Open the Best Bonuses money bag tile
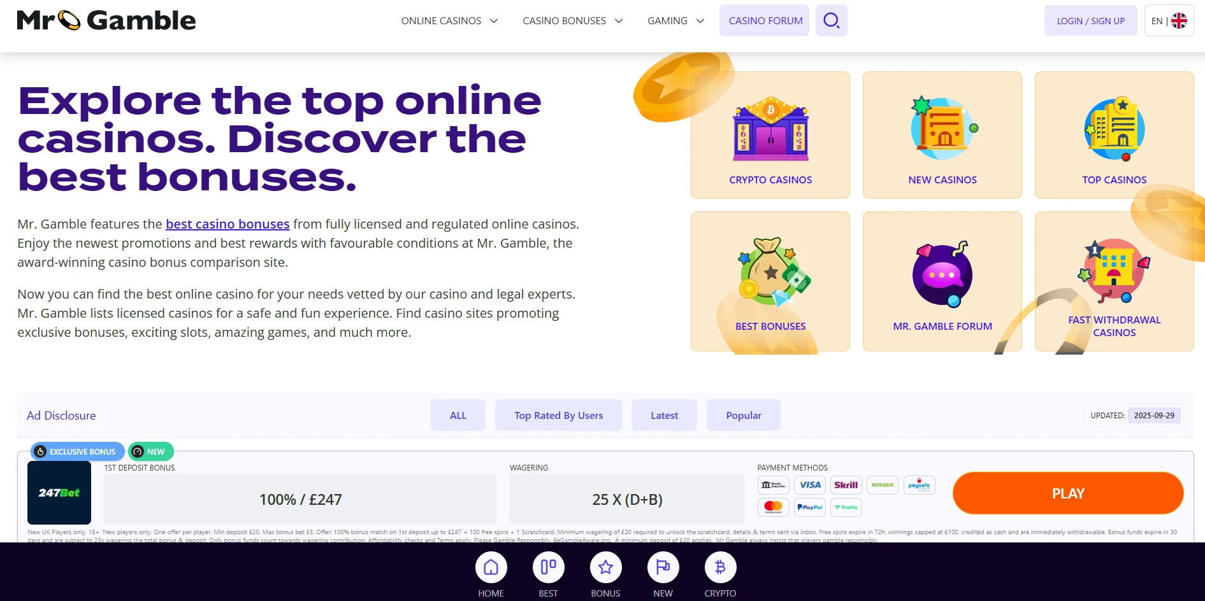The width and height of the screenshot is (1205, 601). point(770,281)
